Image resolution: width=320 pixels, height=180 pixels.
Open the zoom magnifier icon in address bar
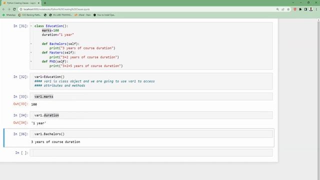[277, 9]
